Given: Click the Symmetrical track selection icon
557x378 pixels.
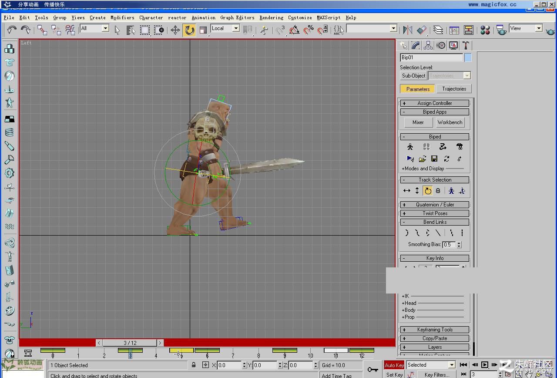Looking at the screenshot, I should (451, 190).
